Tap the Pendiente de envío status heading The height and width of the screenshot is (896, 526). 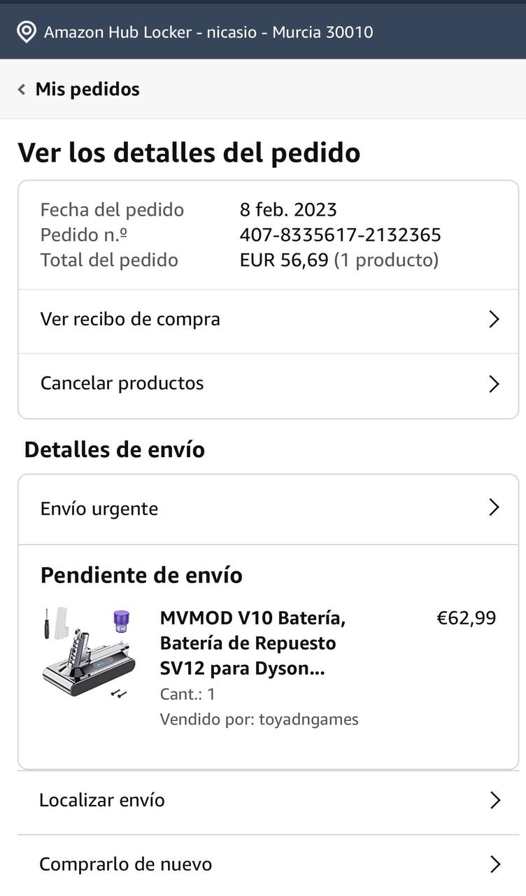pyautogui.click(x=141, y=575)
